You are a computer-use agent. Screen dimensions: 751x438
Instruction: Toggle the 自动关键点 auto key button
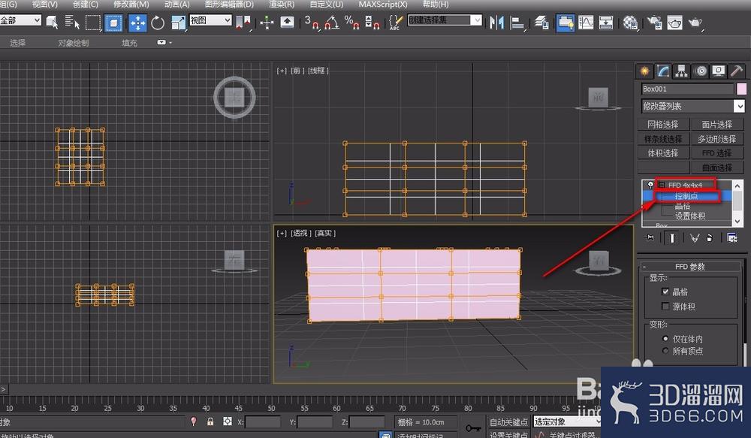coord(508,421)
